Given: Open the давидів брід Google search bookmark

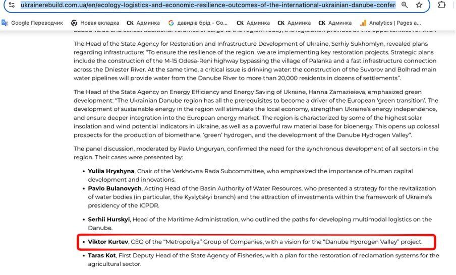Looking at the screenshot, I should pyautogui.click(x=198, y=23).
